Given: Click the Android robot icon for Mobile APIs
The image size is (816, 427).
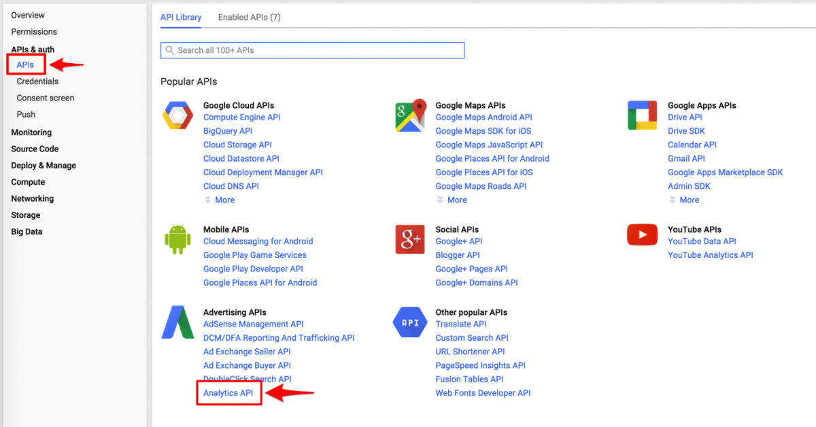Looking at the screenshot, I should 177,240.
